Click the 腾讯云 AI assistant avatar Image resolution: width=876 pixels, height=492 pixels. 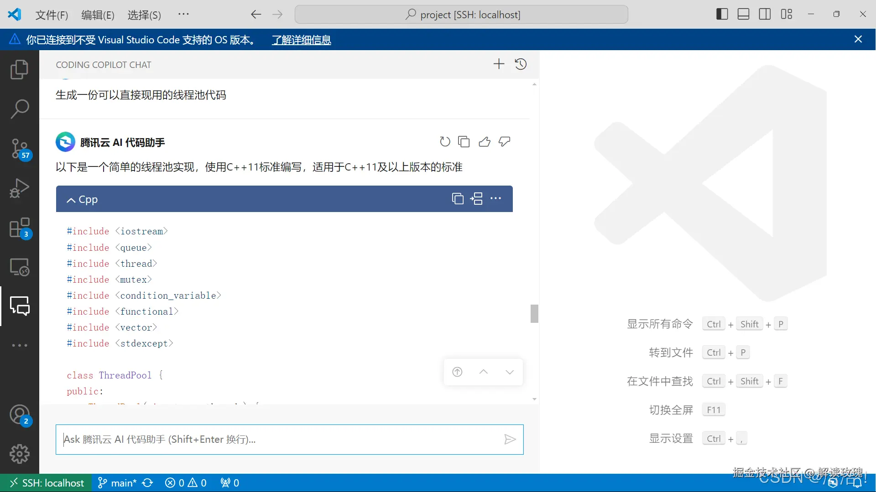click(x=65, y=142)
